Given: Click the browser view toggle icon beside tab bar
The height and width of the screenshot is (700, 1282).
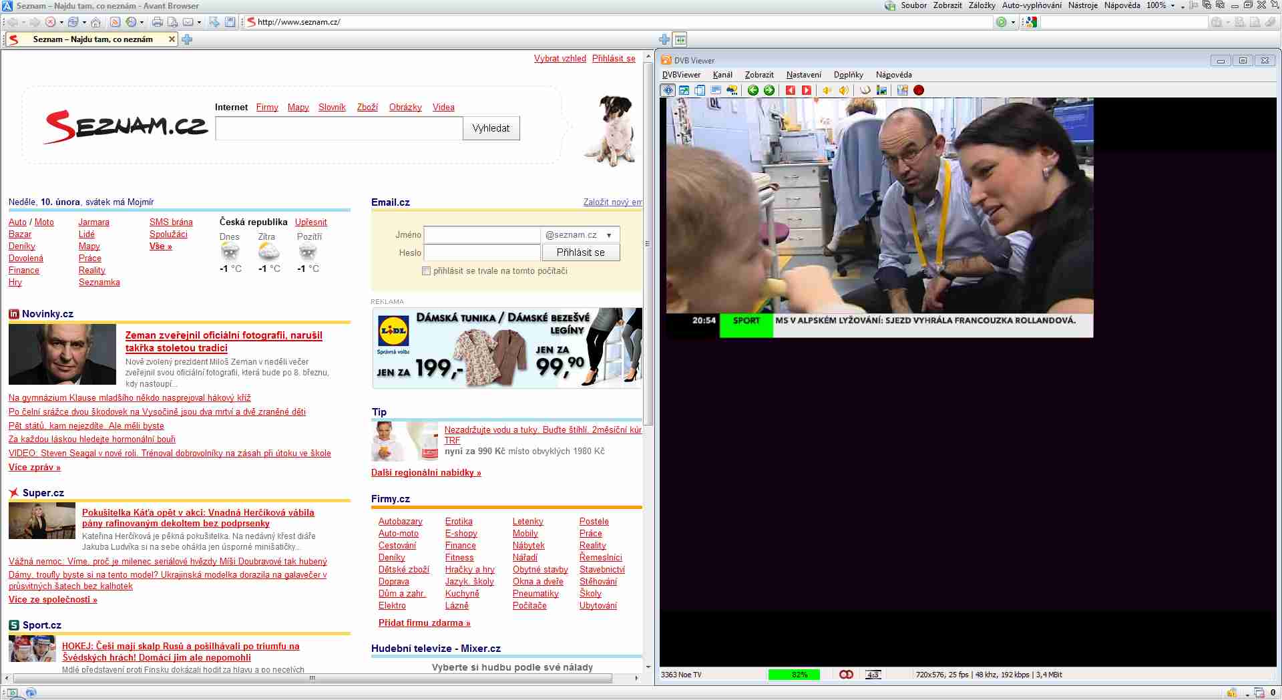Looking at the screenshot, I should click(x=680, y=39).
